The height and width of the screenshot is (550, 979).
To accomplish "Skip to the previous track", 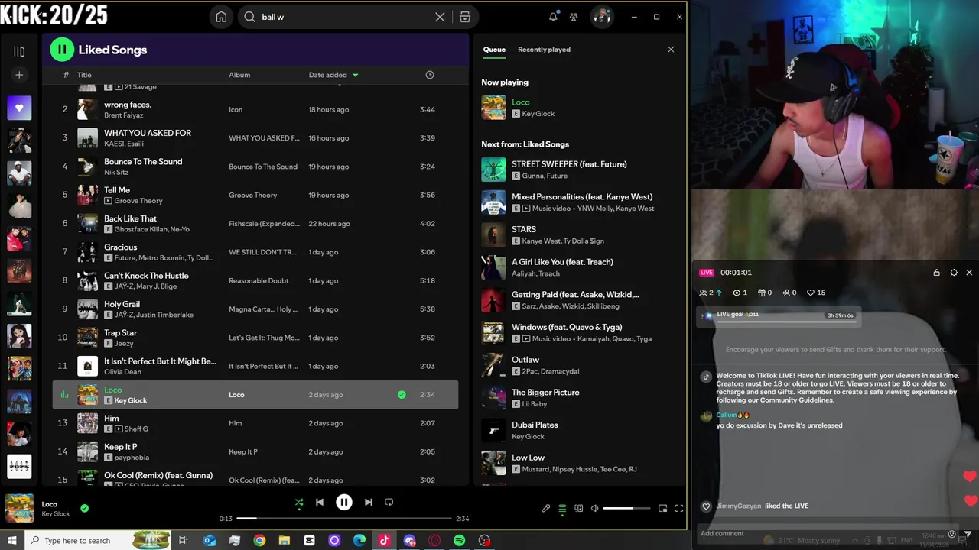I will click(320, 502).
